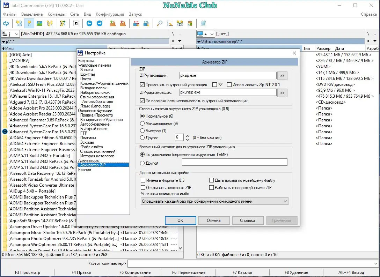Click left panel root directory backslash button

click(173, 34)
